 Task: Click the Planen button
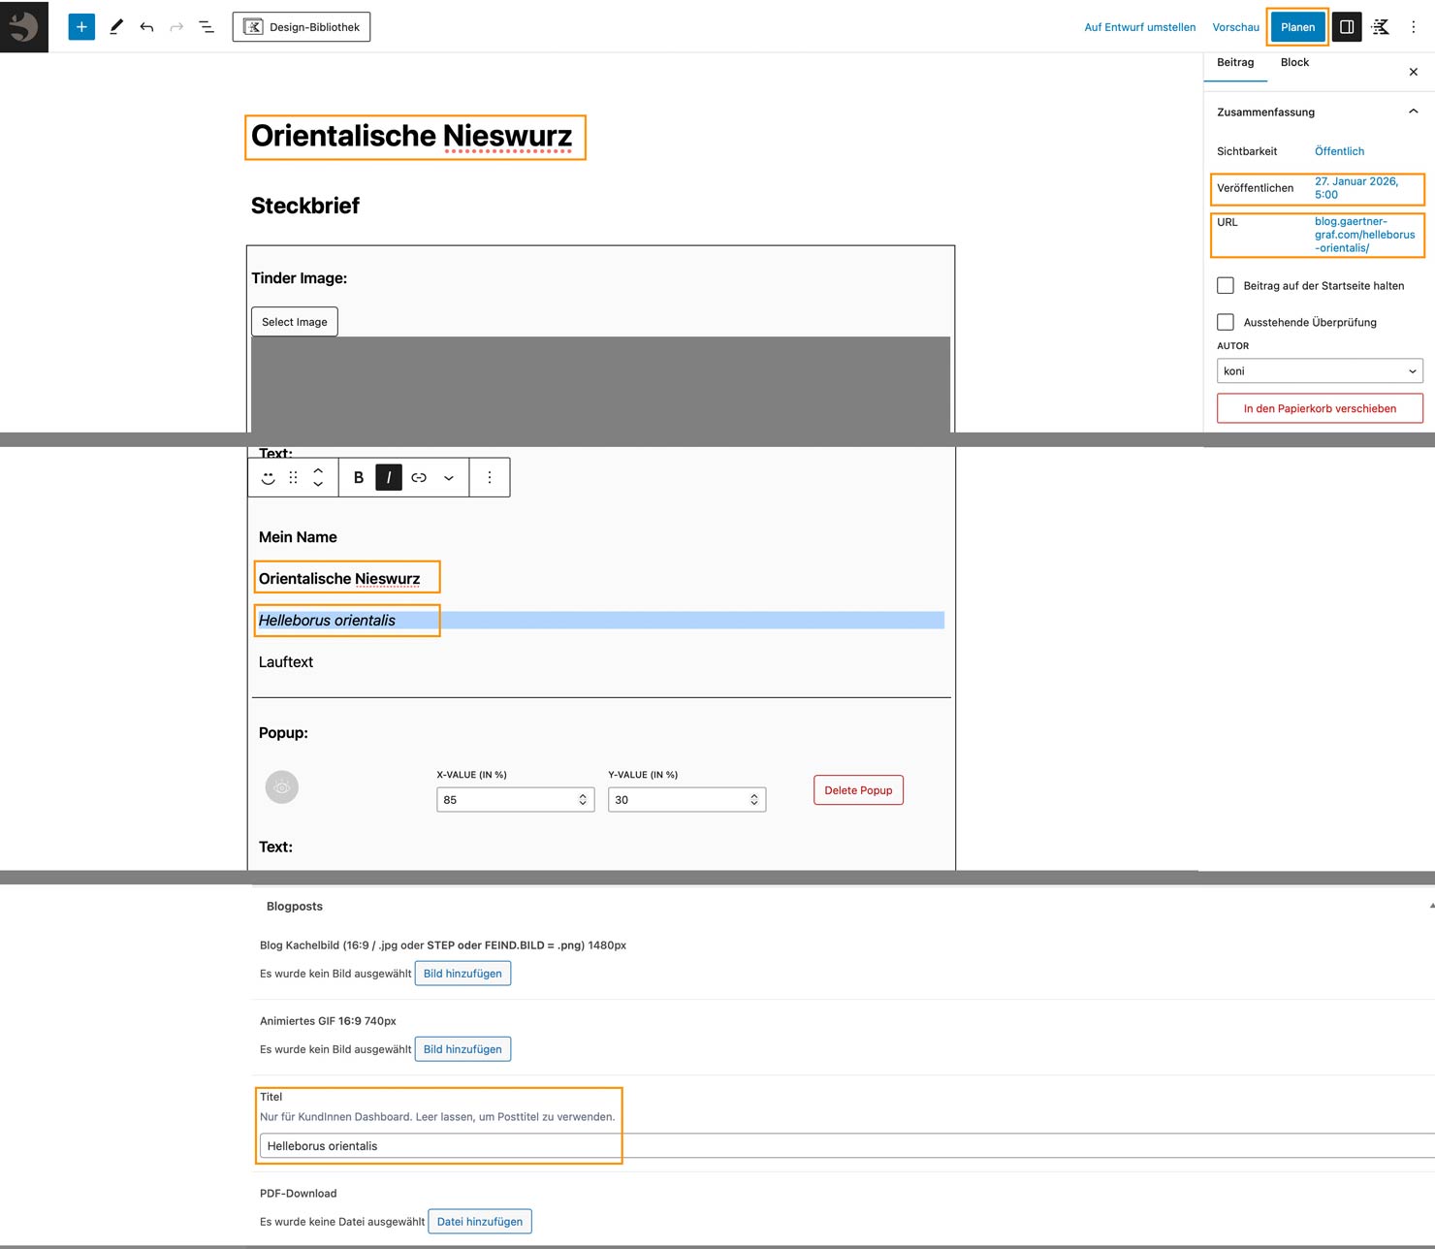(1297, 27)
